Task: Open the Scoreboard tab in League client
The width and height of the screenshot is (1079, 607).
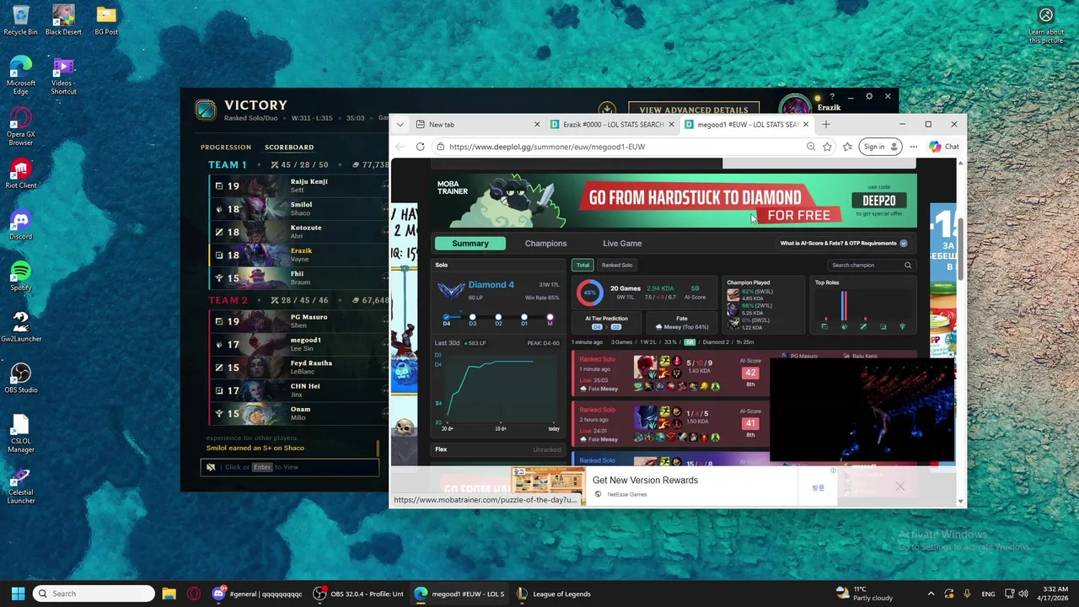Action: (x=289, y=147)
